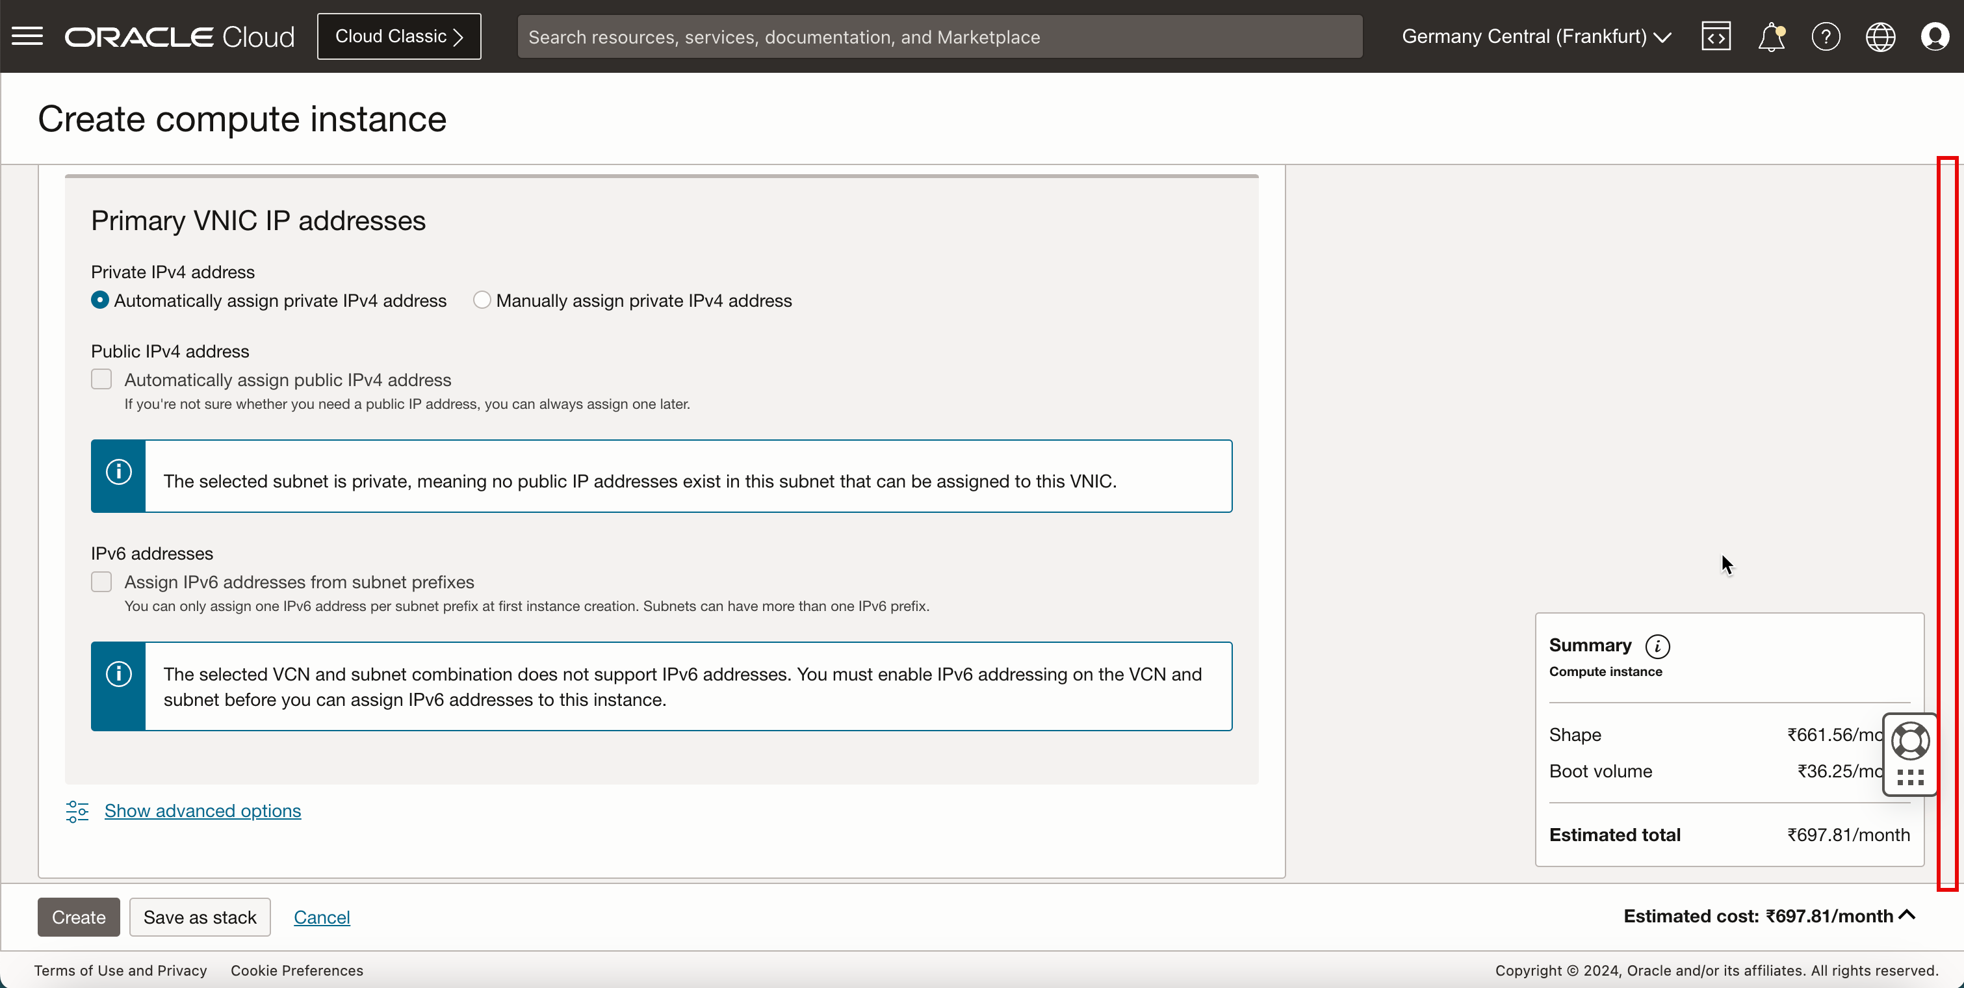1964x988 pixels.
Task: Click the Summary info tooltip icon
Action: [1658, 644]
